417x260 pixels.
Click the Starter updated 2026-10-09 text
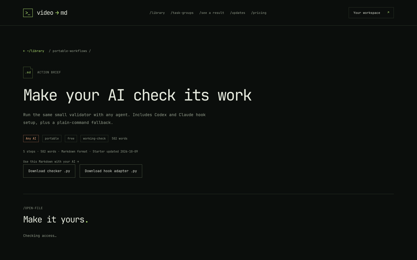point(115,151)
